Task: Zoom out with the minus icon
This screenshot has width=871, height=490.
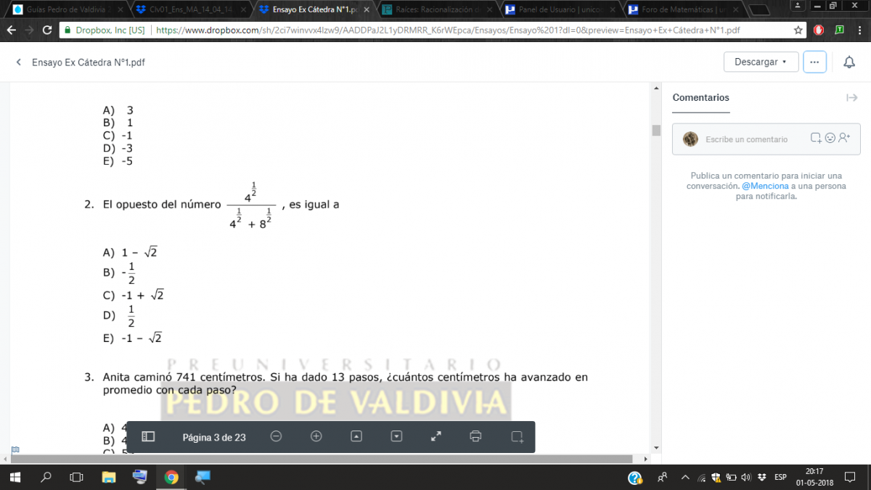Action: [x=276, y=436]
